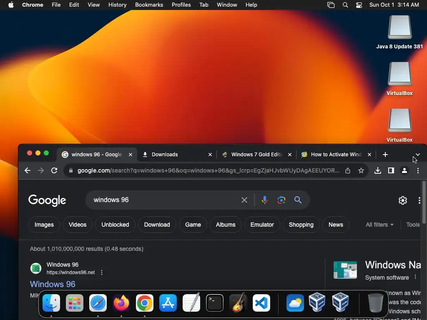Open Chrome downloads tray icon
Screen dimensions: 427x320
pos(378,170)
